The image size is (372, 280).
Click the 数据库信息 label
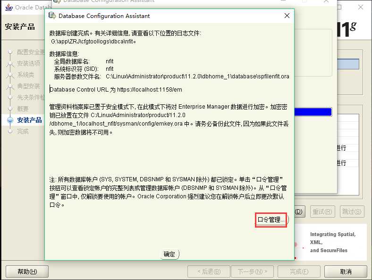coord(64,54)
